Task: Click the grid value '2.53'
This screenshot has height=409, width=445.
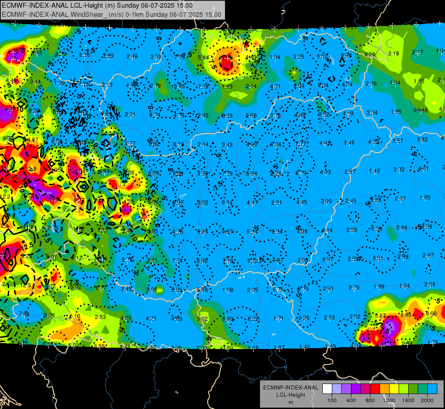Action: pos(100,317)
